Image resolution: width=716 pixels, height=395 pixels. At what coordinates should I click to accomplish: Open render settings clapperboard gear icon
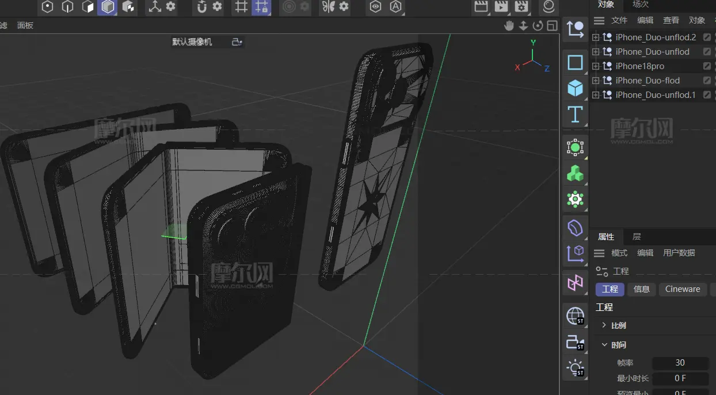(x=521, y=7)
